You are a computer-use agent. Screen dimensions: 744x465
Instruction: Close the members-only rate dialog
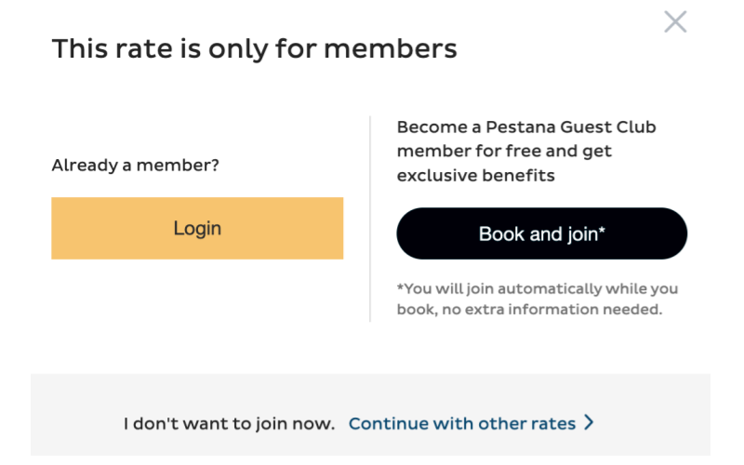pos(675,21)
